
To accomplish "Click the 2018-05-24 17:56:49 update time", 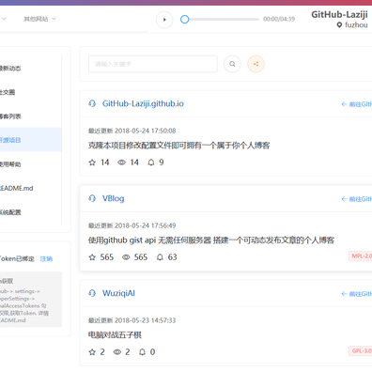I will (146, 225).
